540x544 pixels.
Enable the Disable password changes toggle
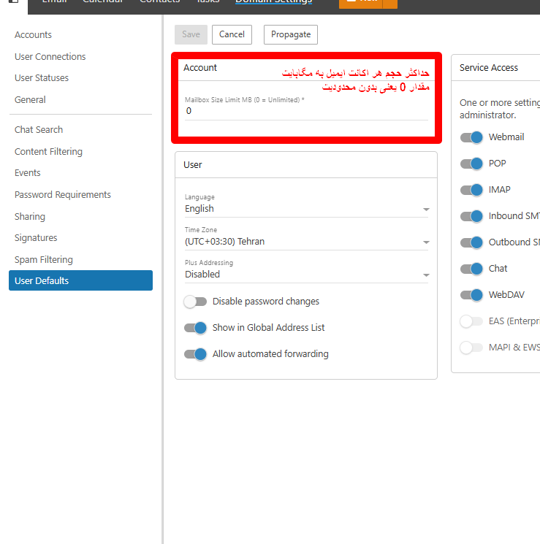195,302
